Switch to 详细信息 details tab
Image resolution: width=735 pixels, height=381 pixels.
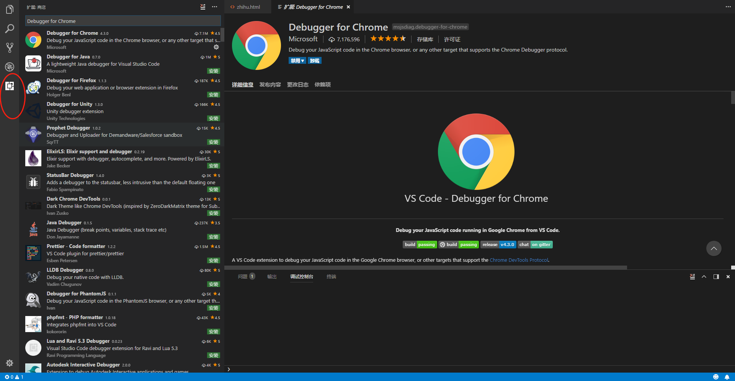[242, 84]
